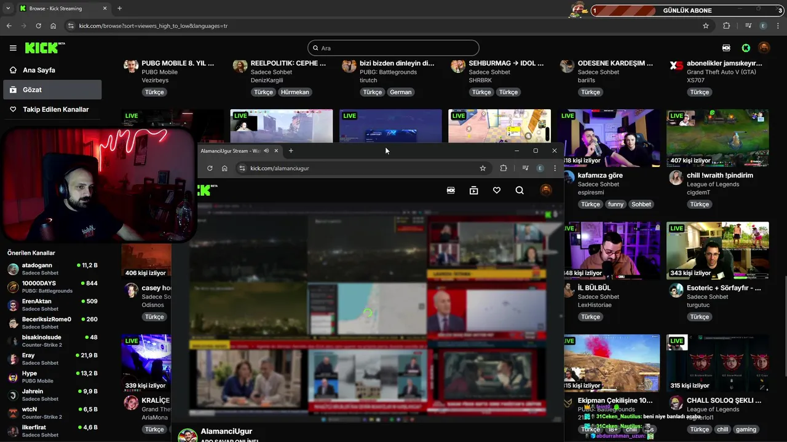Click the Hürmekan tag under REELPOLITIK
Viewport: 787px width, 442px height.
(x=295, y=92)
